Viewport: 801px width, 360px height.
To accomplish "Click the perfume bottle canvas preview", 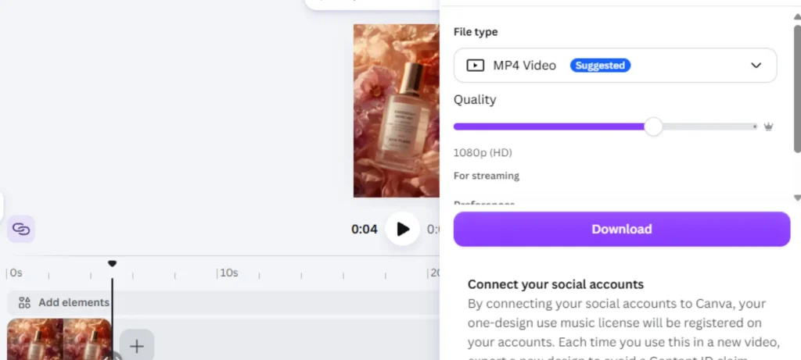I will [397, 111].
